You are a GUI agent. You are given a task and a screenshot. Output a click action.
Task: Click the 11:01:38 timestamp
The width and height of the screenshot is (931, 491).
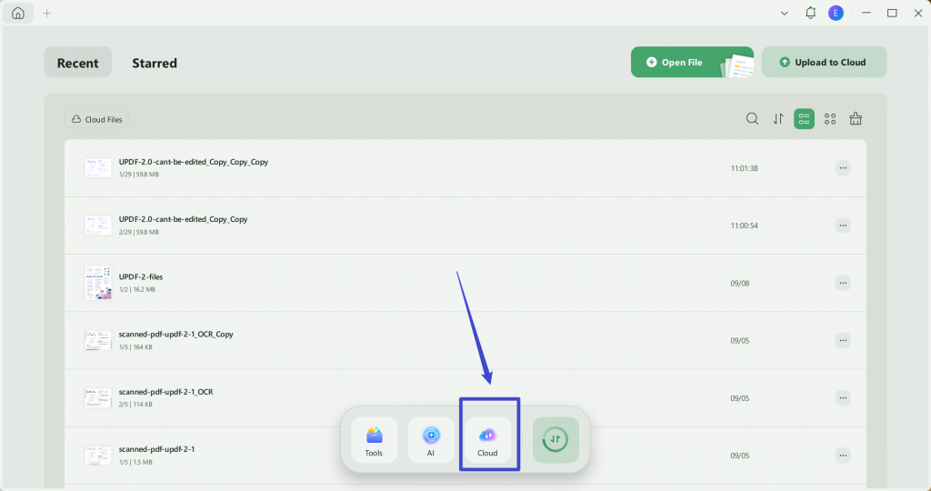click(x=744, y=168)
